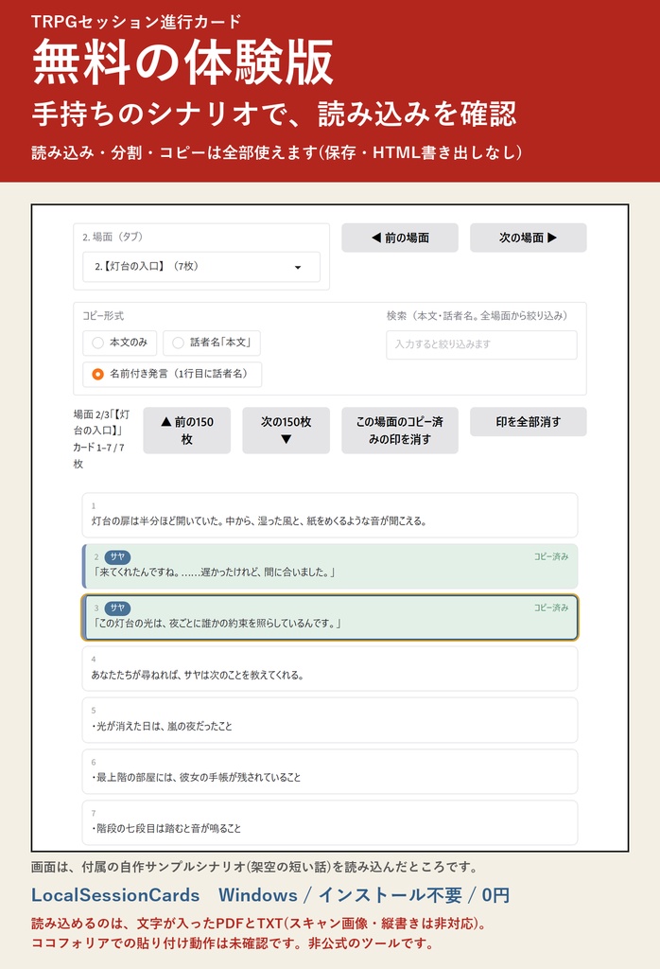Open the 場面 dropdown showing 灯台の入口

click(x=201, y=267)
